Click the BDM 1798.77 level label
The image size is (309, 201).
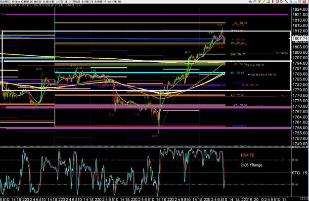238,54
